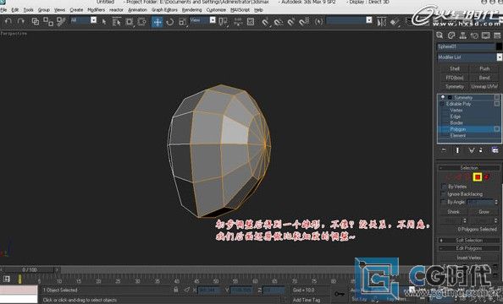Viewport: 503px width, 304px height.
Task: Click the time slider showing 0 / 100
Action: pyautogui.click(x=29, y=269)
